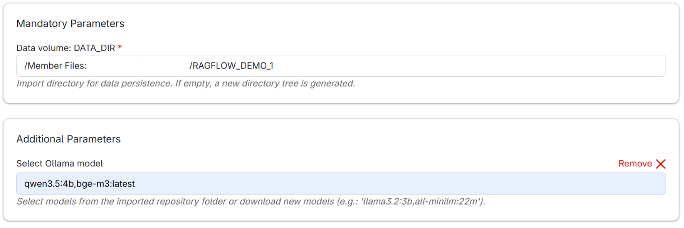The width and height of the screenshot is (684, 228).
Task: Click the Mandatory Parameters heading
Action: (70, 23)
